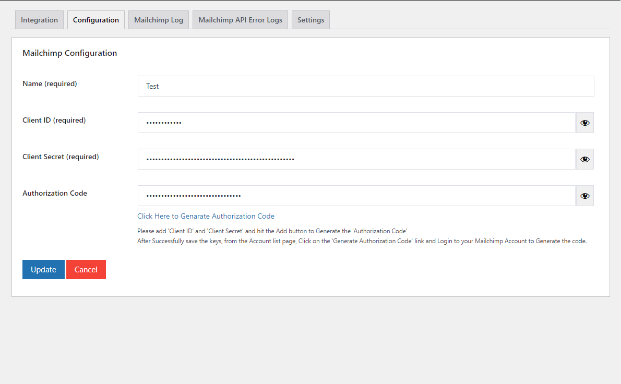621x384 pixels.
Task: Click the 'After Successfully save the keys' help text
Action: [x=362, y=241]
